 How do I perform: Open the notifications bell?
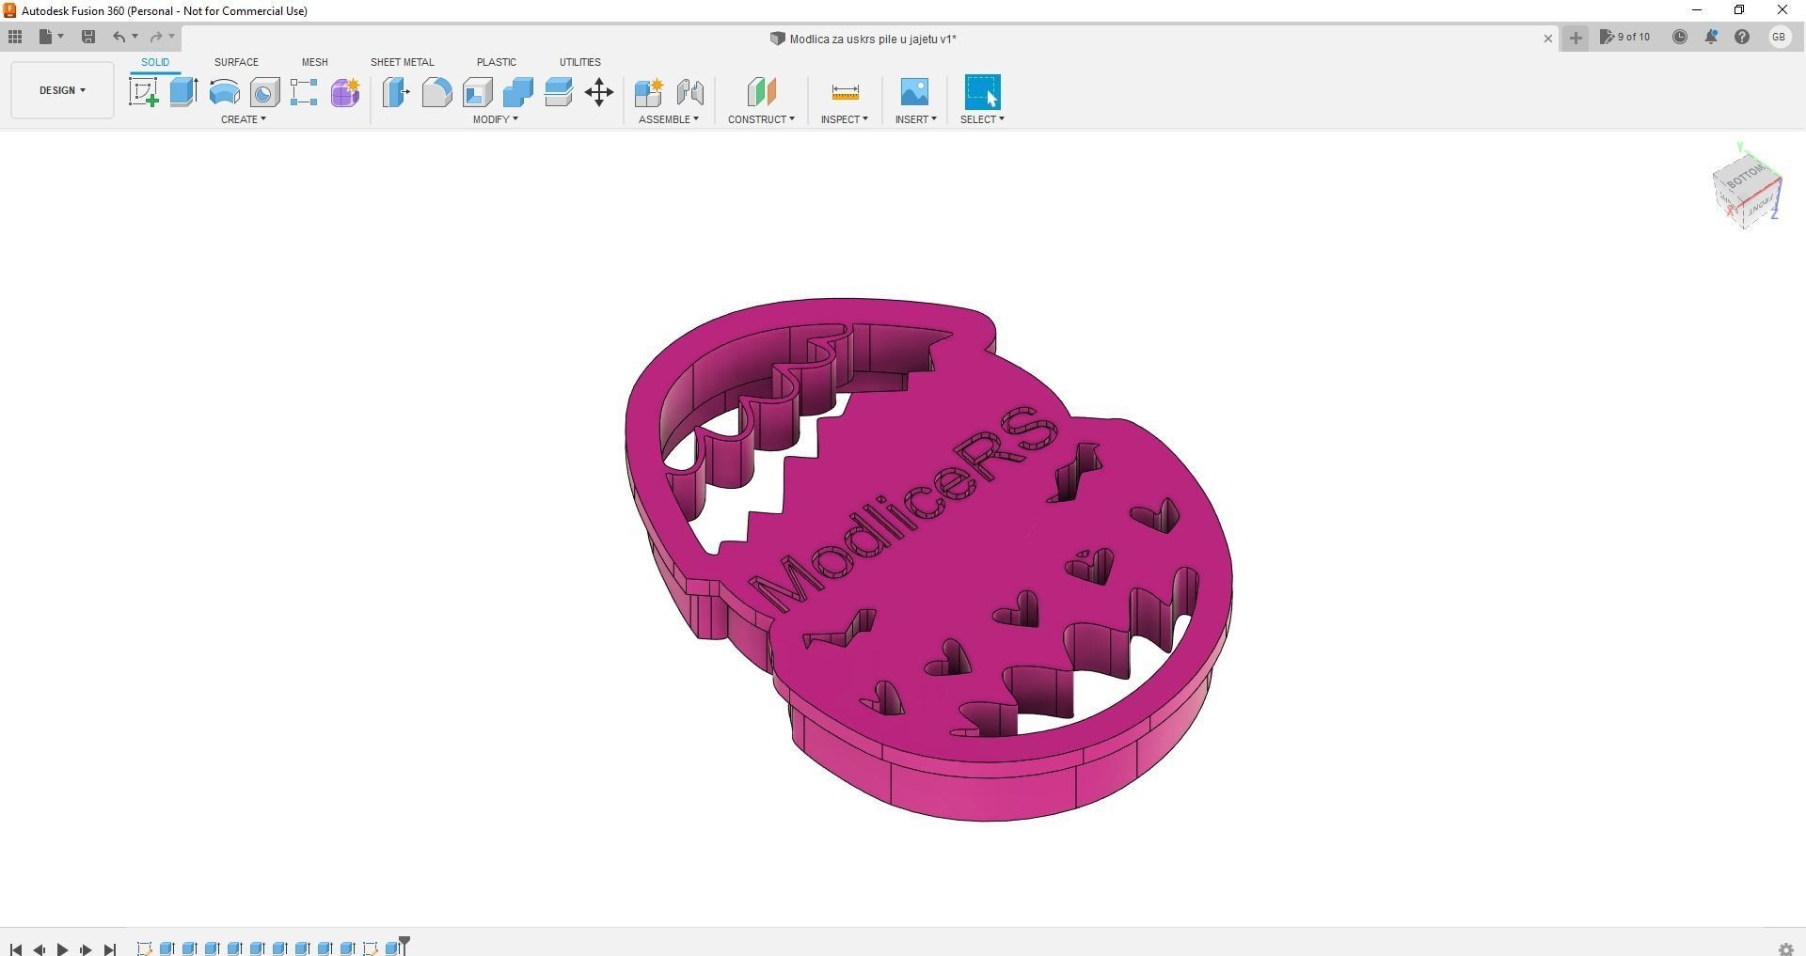click(x=1711, y=37)
